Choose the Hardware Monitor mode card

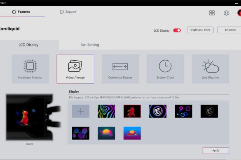coord(30,69)
